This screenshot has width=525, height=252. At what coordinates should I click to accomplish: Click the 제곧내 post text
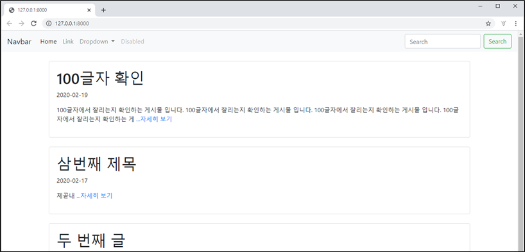tap(66, 196)
